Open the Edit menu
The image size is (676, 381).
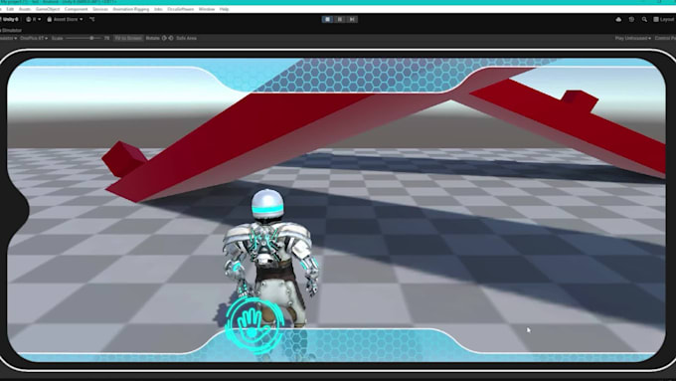coord(10,9)
